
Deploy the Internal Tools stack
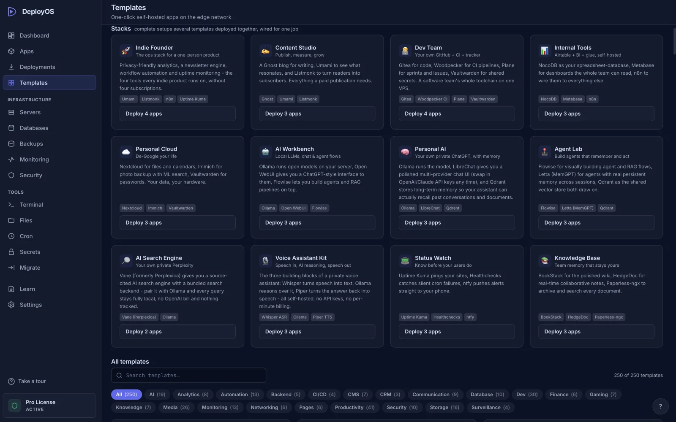pyautogui.click(x=596, y=114)
